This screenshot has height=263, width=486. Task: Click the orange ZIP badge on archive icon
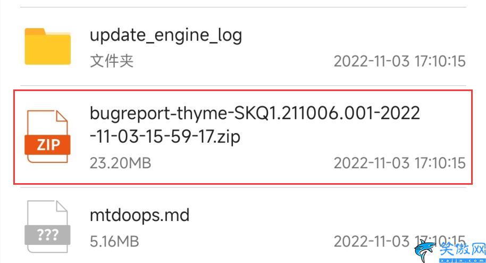pyautogui.click(x=47, y=144)
